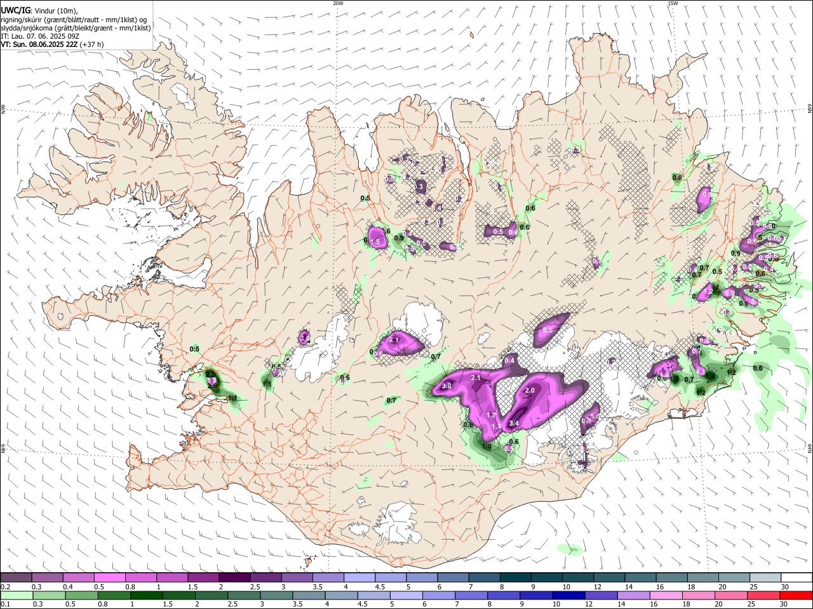Click the lavender 4–4.5 swatch in upper legend
813x609 pixels.
tap(359, 578)
